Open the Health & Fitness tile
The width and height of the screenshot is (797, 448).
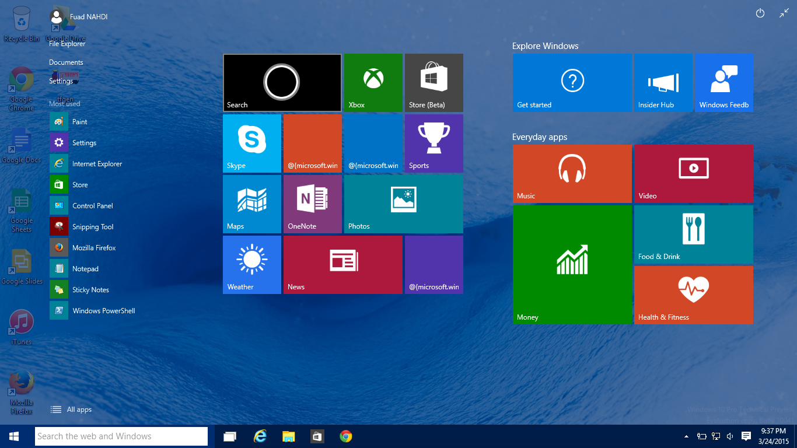pos(693,295)
